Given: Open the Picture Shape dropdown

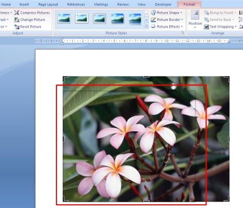Looking at the screenshot, I should [x=181, y=13].
